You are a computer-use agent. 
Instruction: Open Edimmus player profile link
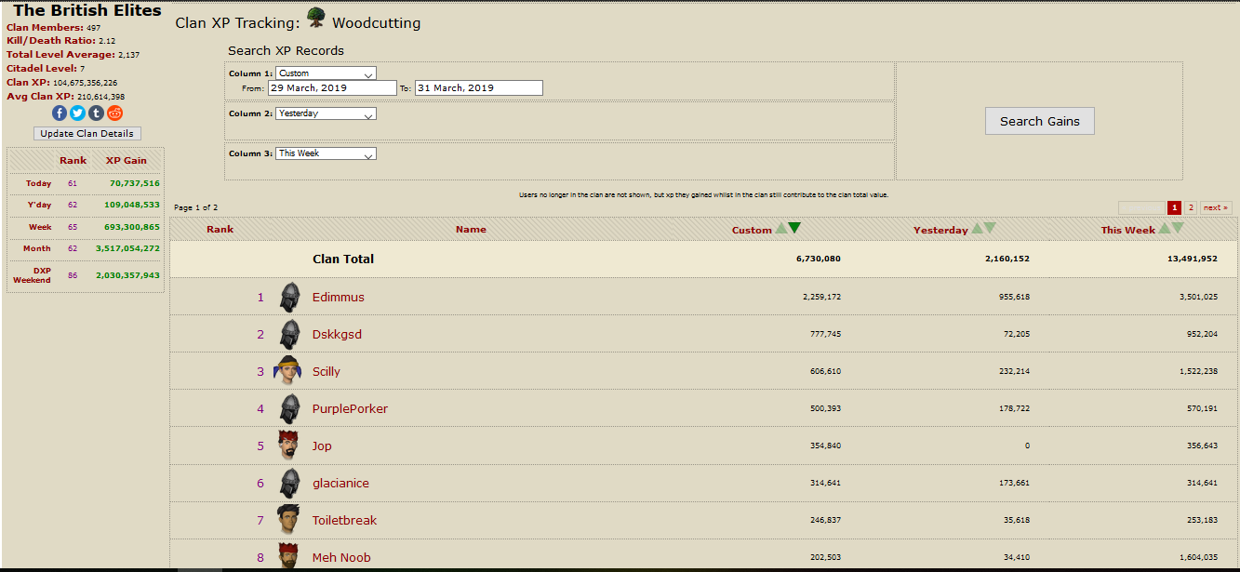point(339,298)
